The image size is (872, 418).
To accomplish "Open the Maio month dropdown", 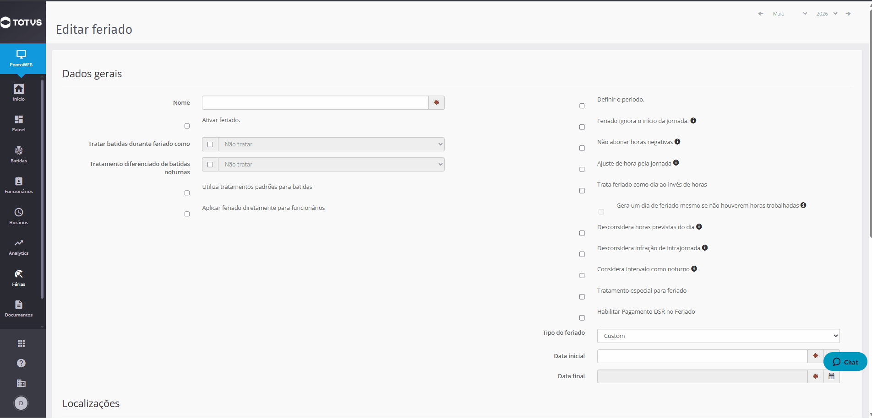I will pyautogui.click(x=790, y=14).
